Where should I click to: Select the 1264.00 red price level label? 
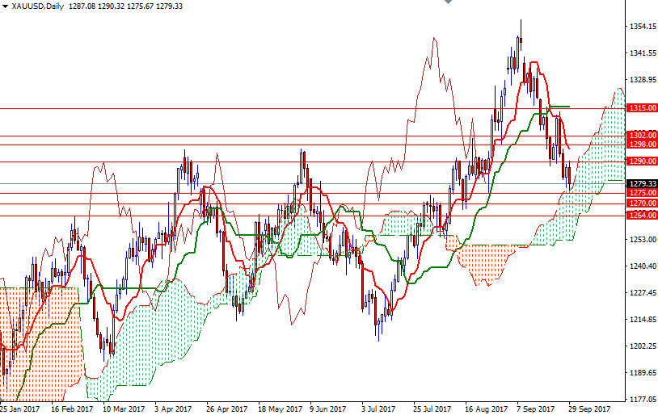[x=642, y=215]
